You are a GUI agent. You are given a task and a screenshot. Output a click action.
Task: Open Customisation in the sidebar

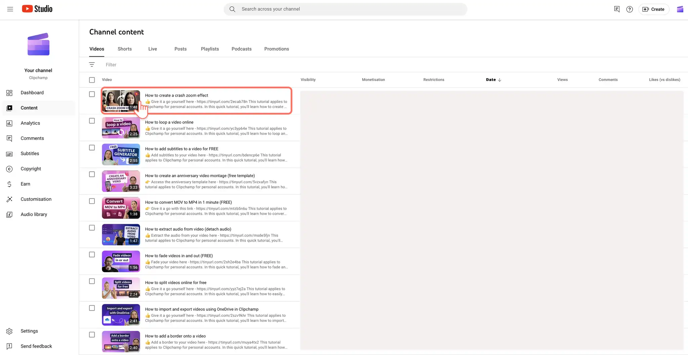coord(38,199)
